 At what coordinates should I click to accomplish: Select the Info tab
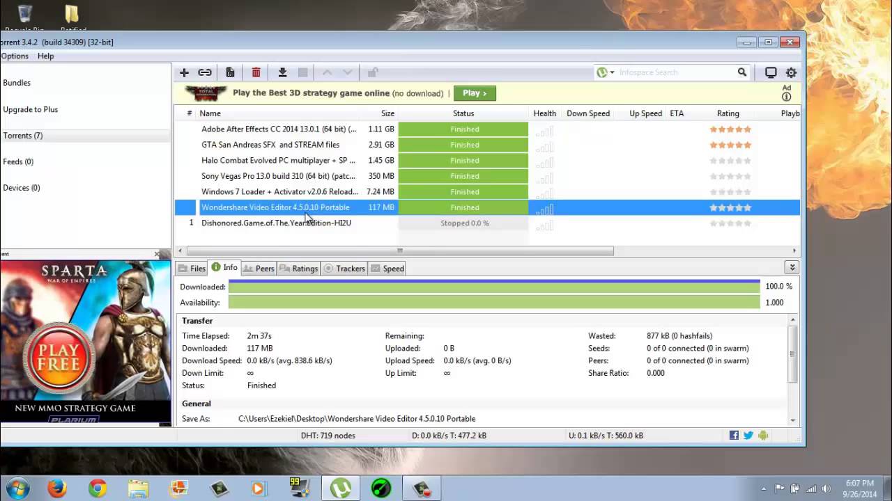[224, 267]
